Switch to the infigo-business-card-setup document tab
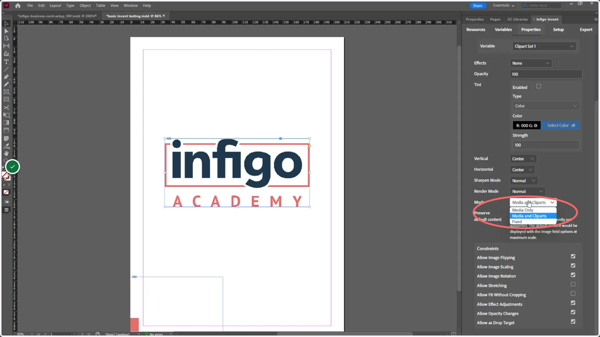This screenshot has height=337, width=600. [x=56, y=16]
